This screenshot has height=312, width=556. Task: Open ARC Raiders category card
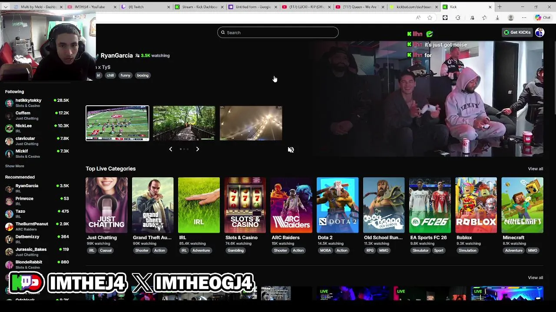click(x=291, y=205)
